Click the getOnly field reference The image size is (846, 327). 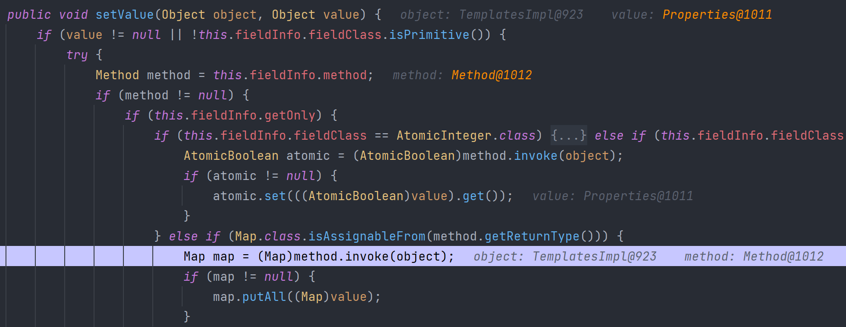click(x=290, y=115)
